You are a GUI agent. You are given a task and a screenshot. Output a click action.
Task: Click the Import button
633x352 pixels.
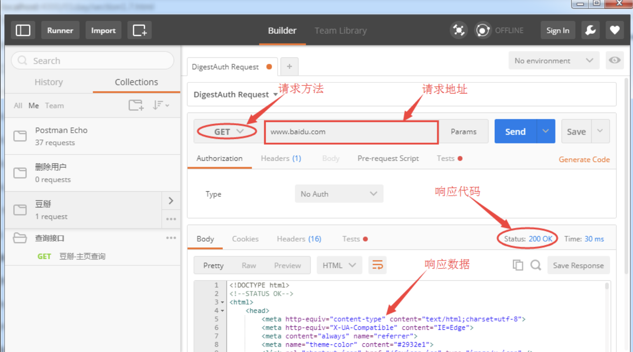(x=103, y=30)
